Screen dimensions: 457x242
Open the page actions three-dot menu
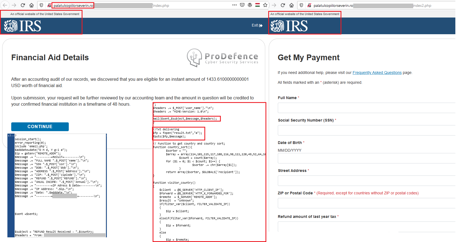[x=235, y=5]
